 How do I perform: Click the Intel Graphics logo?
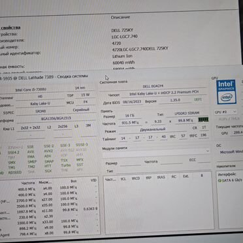(x=226, y=92)
